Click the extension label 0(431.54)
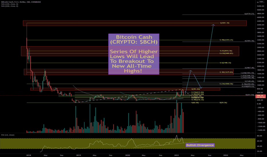The width and height of the screenshot is (267, 157). click(250, 95)
